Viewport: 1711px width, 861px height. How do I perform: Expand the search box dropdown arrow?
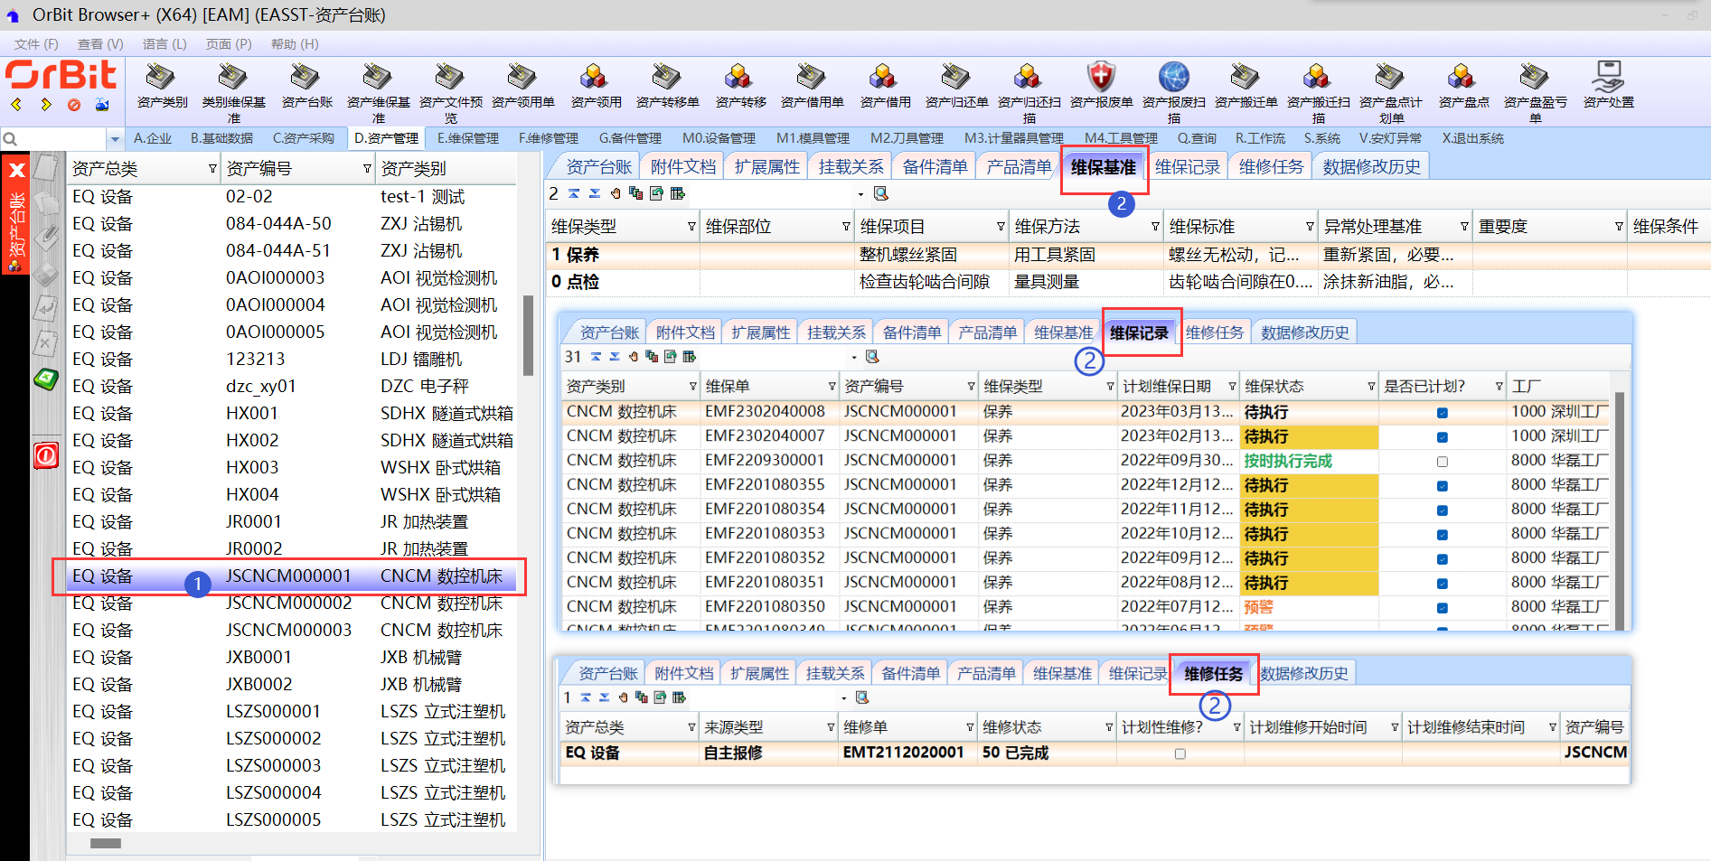point(115,139)
